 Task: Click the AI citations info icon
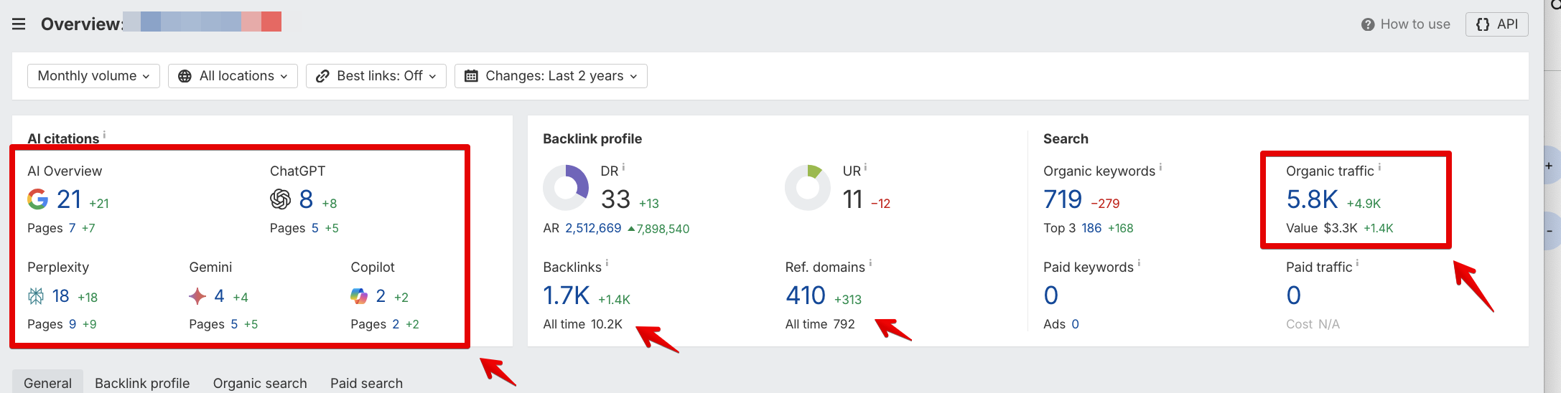(x=104, y=135)
